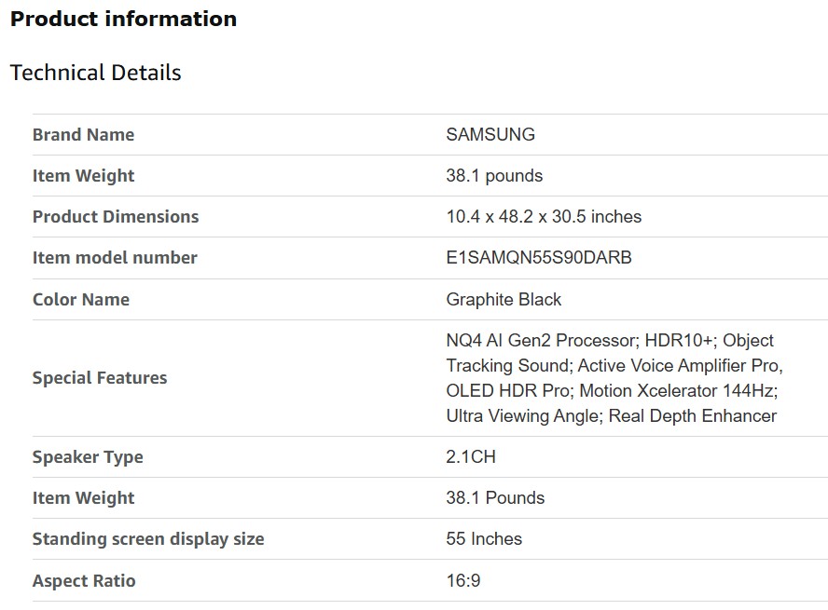Click the Standing screen display size label
828x610 pixels.
coord(148,539)
